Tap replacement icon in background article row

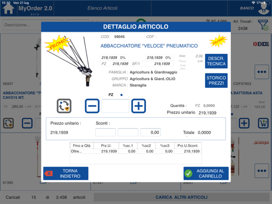coord(8,123)
